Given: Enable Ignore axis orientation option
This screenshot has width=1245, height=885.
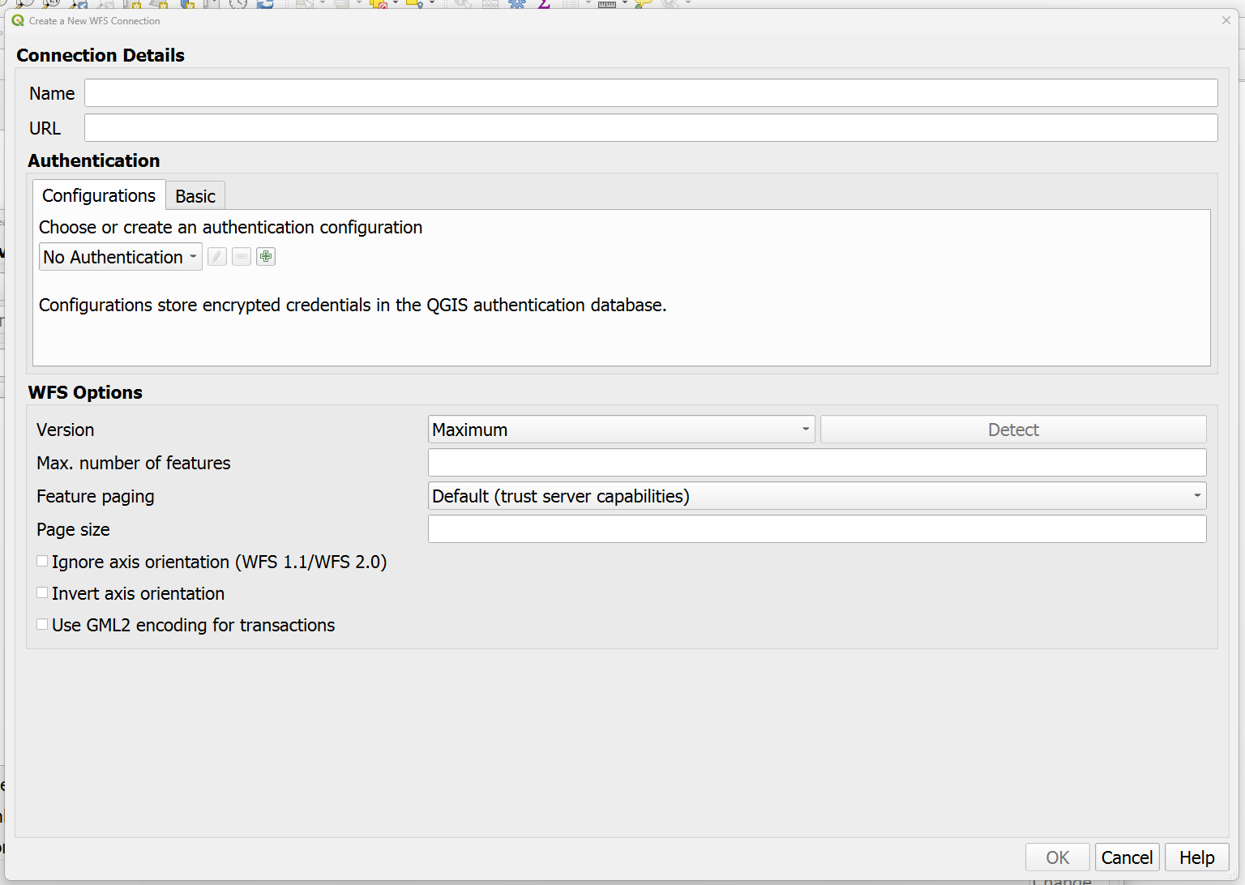Looking at the screenshot, I should [x=41, y=560].
